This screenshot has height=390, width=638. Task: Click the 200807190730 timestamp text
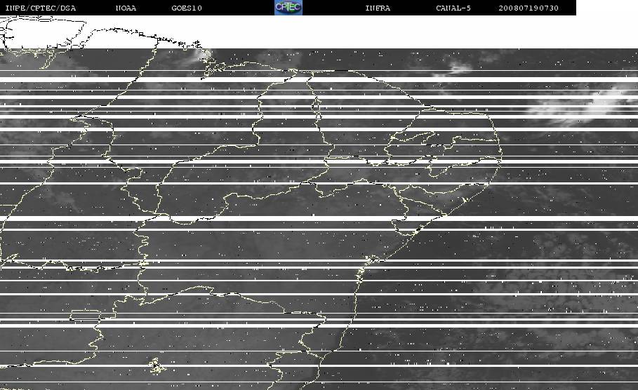click(x=529, y=8)
